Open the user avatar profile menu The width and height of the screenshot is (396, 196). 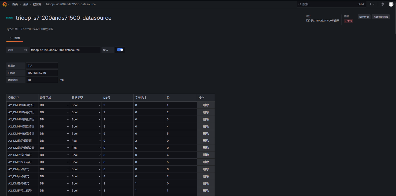(391, 4)
